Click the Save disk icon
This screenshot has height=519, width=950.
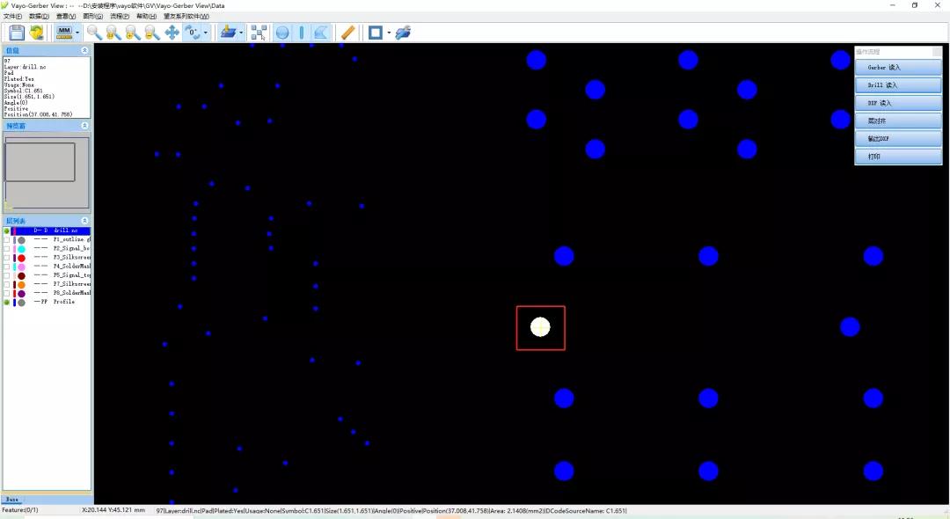tap(17, 32)
